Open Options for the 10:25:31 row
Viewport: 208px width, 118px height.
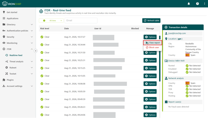pos(150,60)
